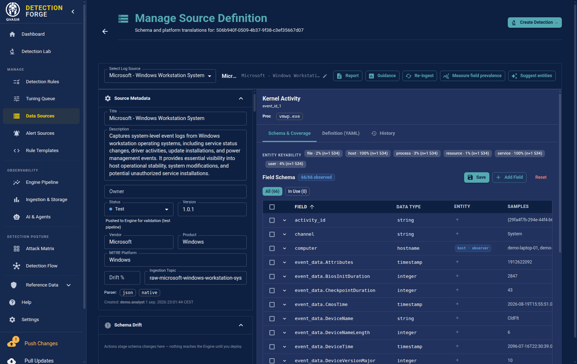The width and height of the screenshot is (577, 364).
Task: Click the Alert Sources alarm icon
Action: coord(17,133)
